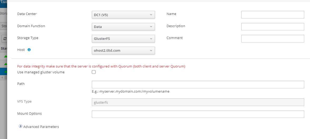Expand Advanced Parameters label
The height and width of the screenshot is (139, 310).
point(41,127)
